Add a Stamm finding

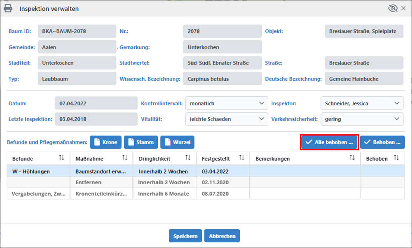pos(141,142)
